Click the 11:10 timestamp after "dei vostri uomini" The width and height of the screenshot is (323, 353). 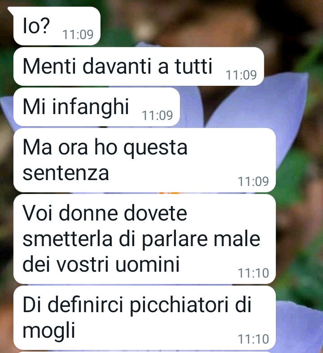coord(253,273)
